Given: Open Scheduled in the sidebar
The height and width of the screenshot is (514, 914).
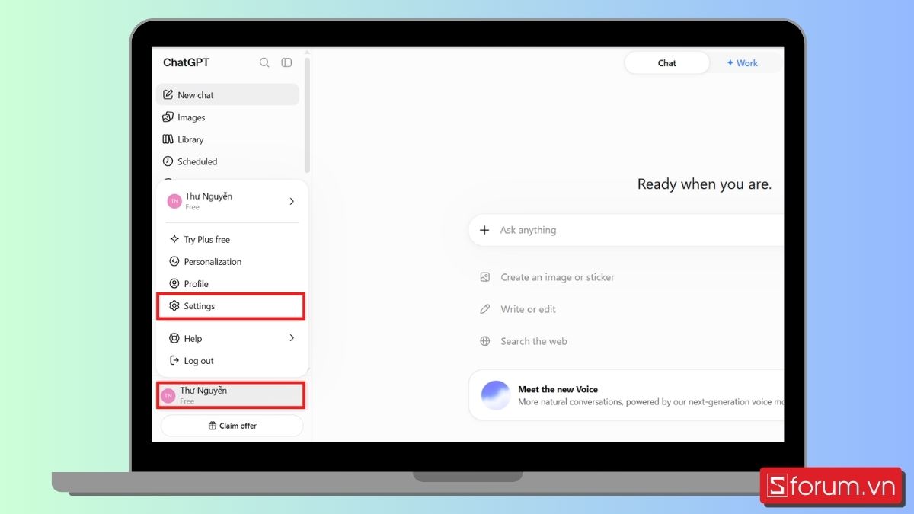Looking at the screenshot, I should coord(228,161).
